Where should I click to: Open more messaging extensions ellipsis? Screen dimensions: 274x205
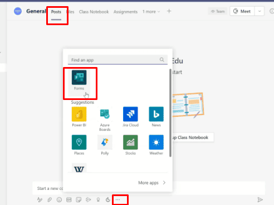tap(118, 199)
